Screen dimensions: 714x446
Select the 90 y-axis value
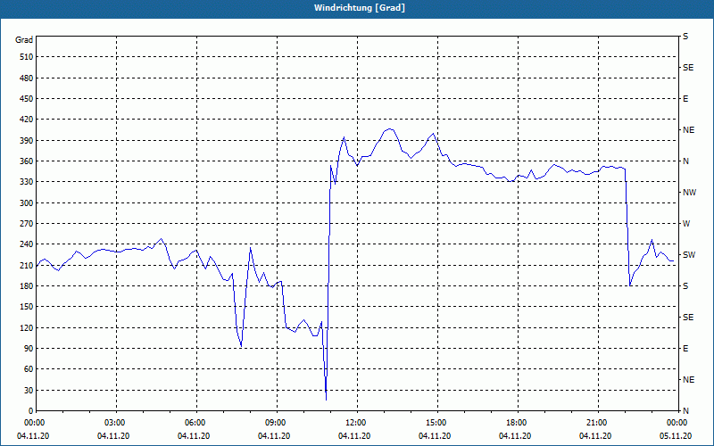click(29, 349)
